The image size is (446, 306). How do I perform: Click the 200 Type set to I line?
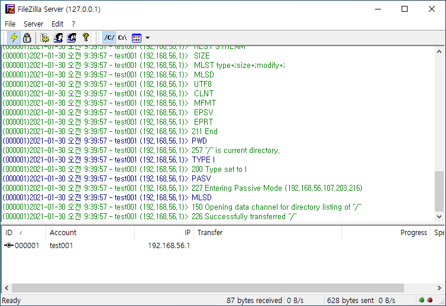(x=125, y=169)
